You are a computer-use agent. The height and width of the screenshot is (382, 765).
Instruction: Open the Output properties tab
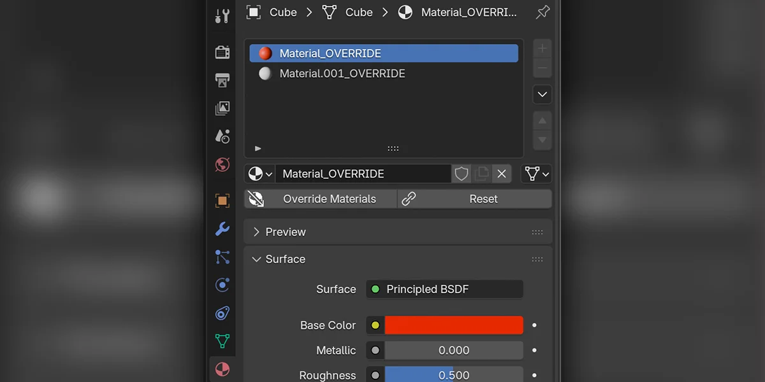tap(222, 80)
